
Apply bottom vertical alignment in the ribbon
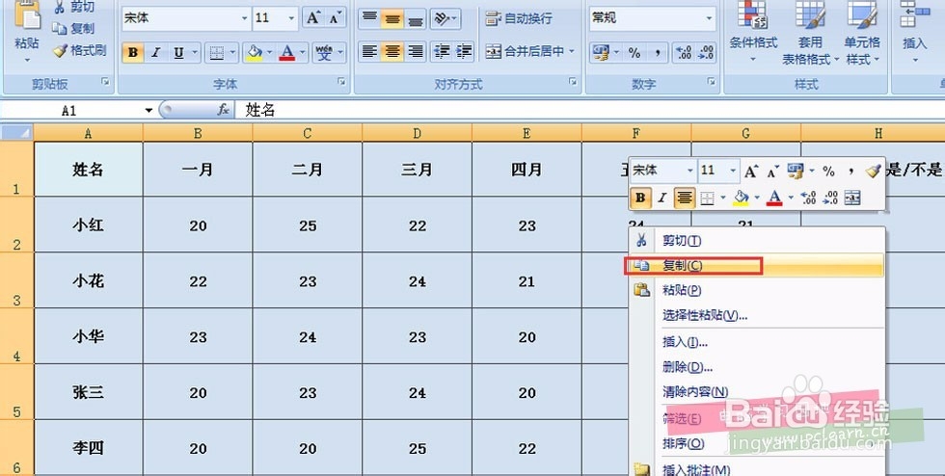point(416,18)
